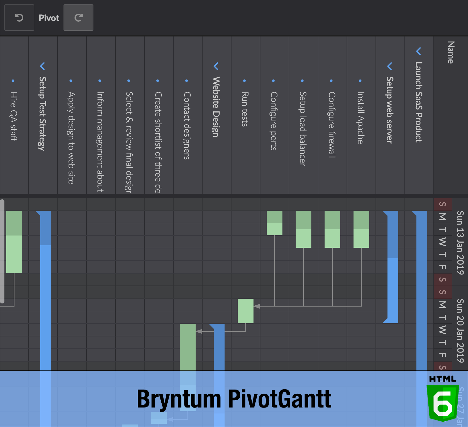Click the redo button
Viewport: 468px width, 427px height.
pos(78,18)
